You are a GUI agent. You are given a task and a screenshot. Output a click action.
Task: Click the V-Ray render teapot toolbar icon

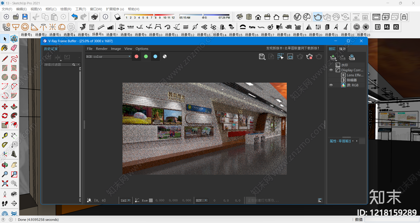(318, 17)
